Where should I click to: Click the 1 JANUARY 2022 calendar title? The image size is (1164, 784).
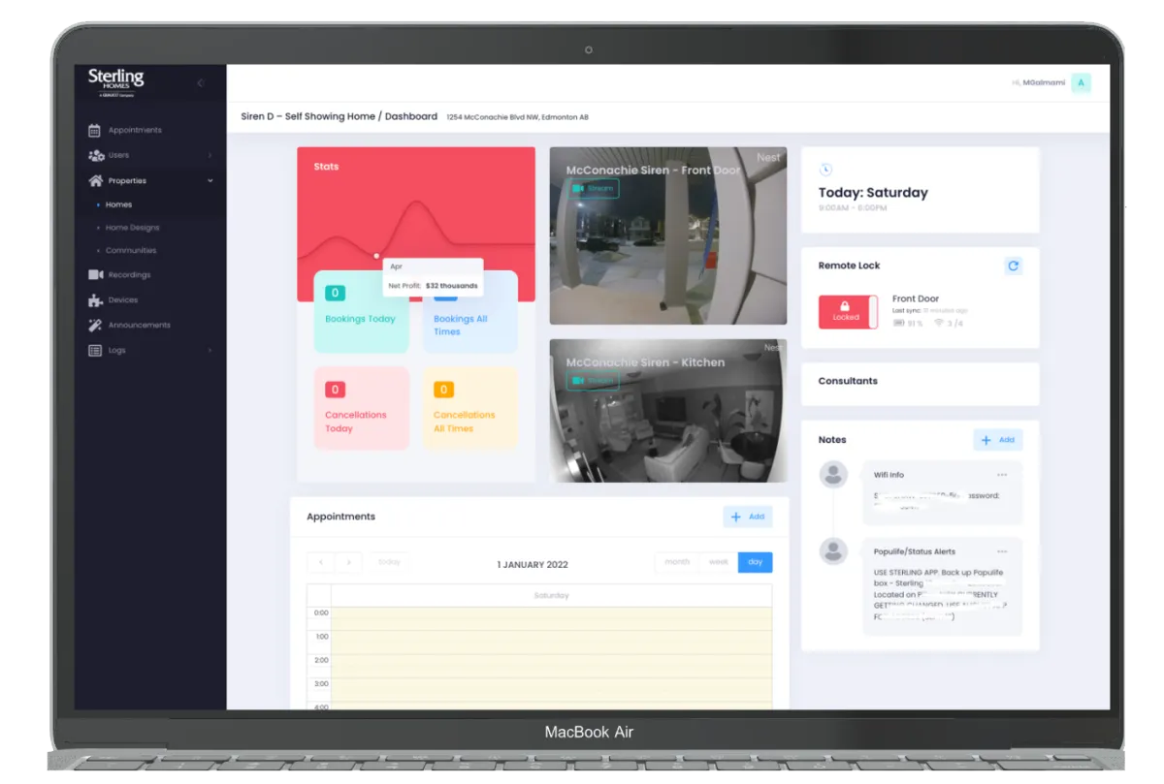pyautogui.click(x=533, y=565)
